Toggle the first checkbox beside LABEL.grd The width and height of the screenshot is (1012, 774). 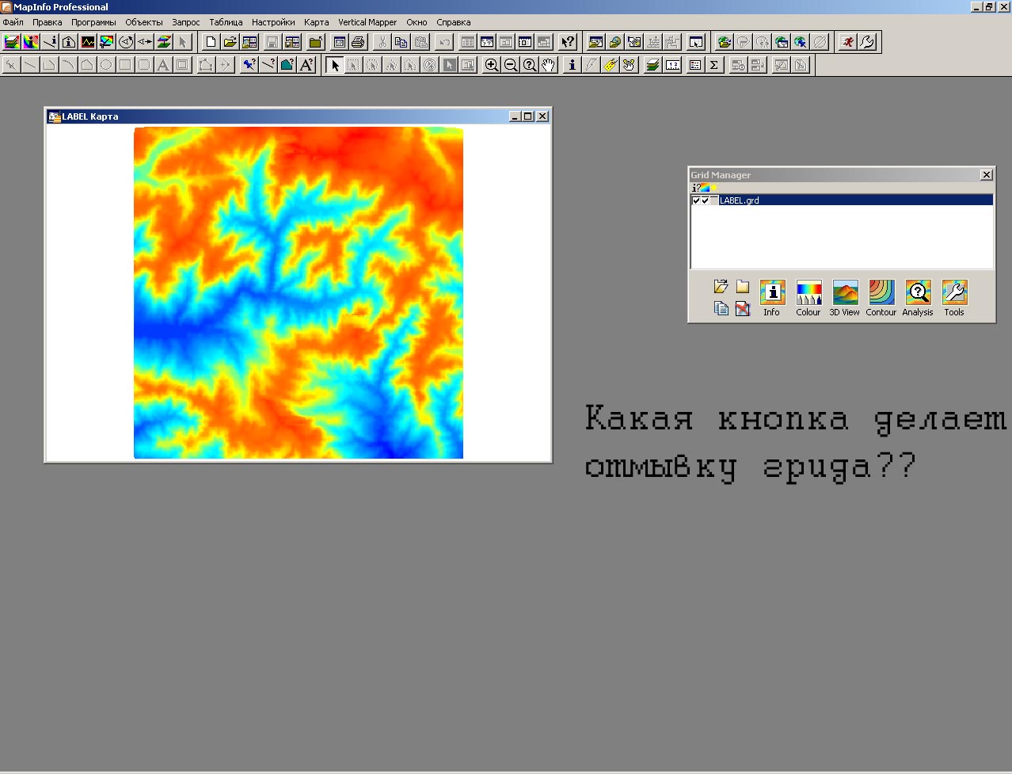coord(696,201)
